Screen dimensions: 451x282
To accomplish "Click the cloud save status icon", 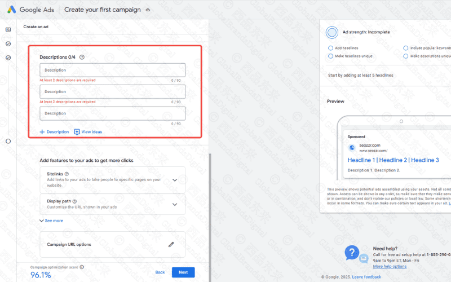I will pyautogui.click(x=148, y=10).
